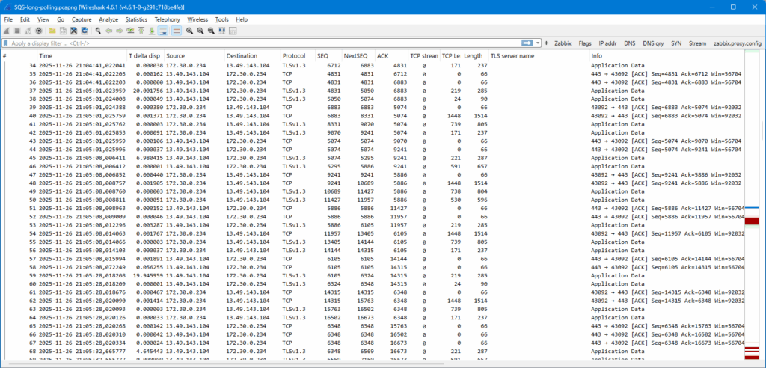Viewport: 766px width, 368px height.
Task: Apply the DNS qry filter button
Action: [x=654, y=43]
